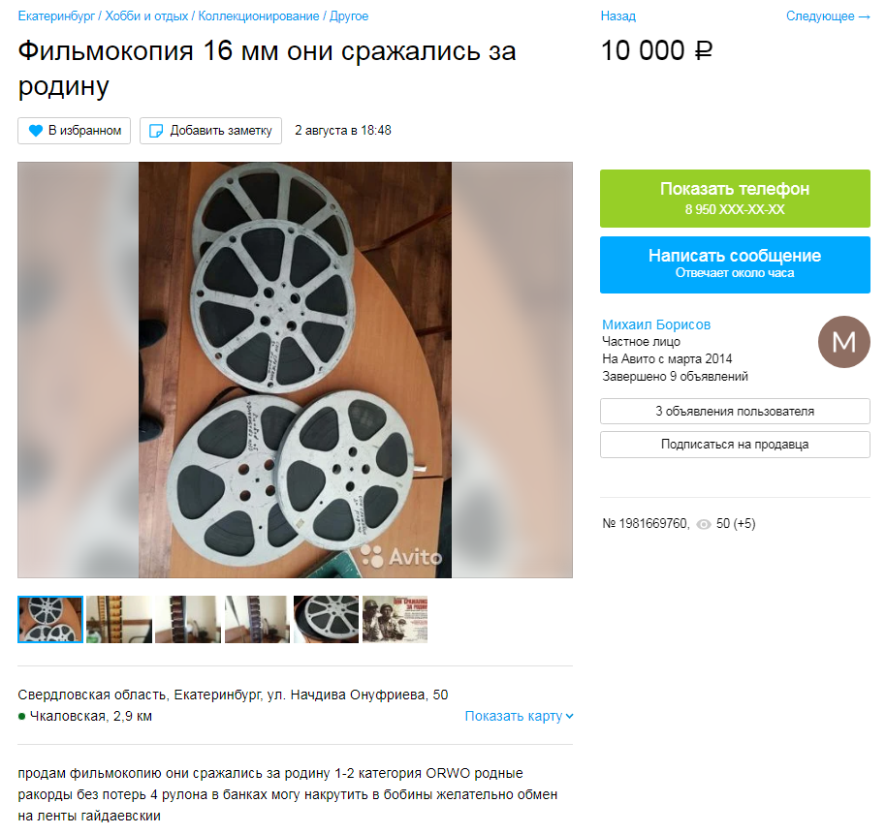Return via the Назад link
This screenshot has height=834, width=886.
[x=617, y=16]
